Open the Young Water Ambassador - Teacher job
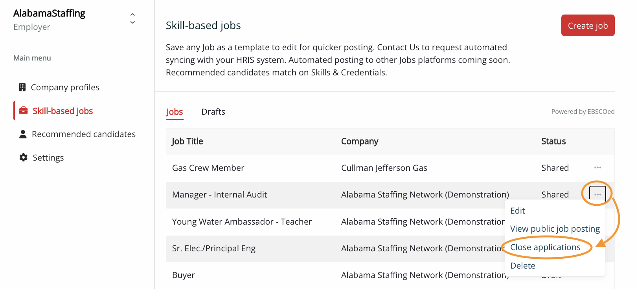 coord(242,222)
